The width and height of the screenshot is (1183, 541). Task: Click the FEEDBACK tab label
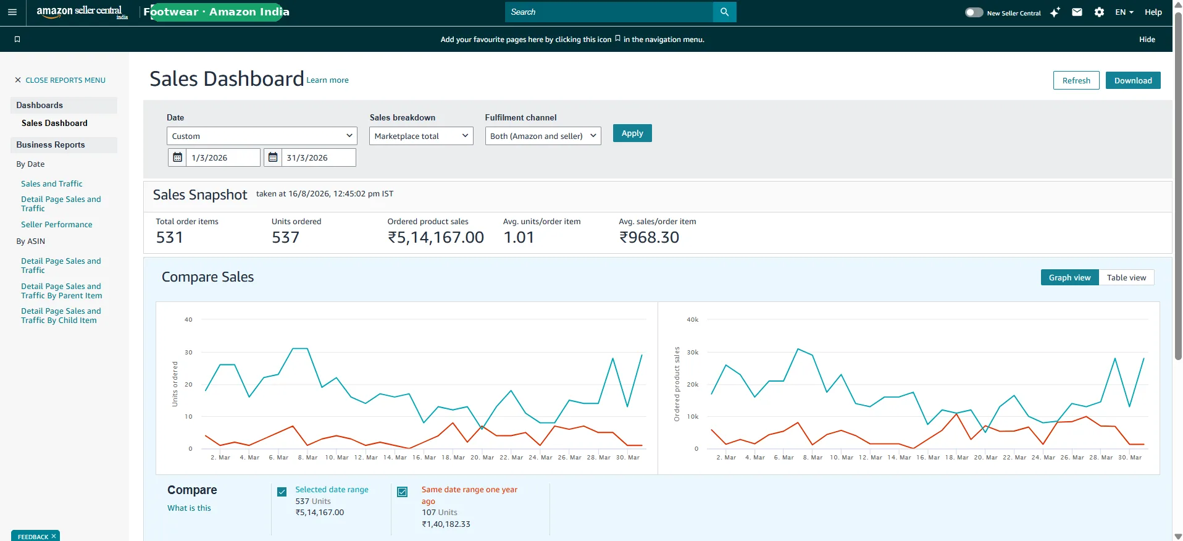click(x=33, y=537)
